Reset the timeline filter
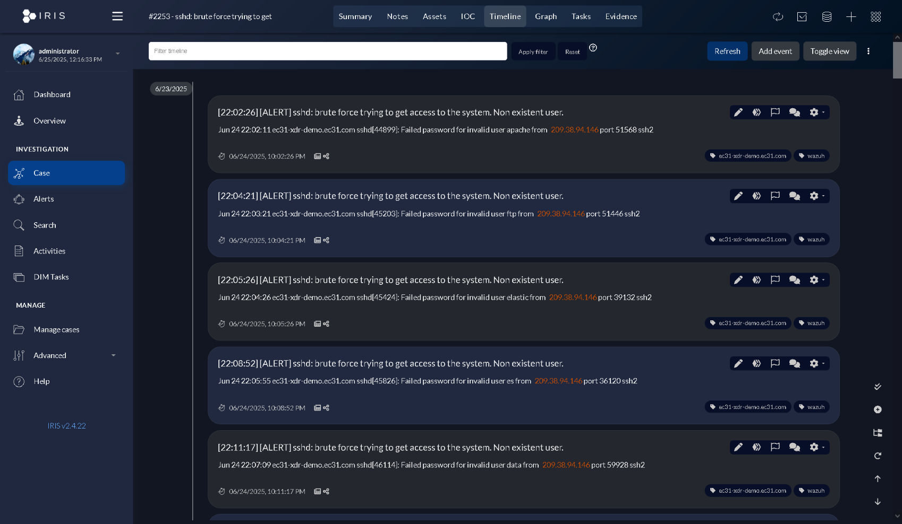The image size is (902, 524). click(572, 51)
